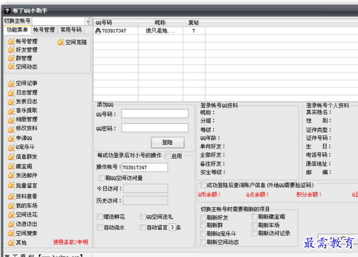
Task: Check the QQ空间送礼 option
Action: [x=143, y=217]
